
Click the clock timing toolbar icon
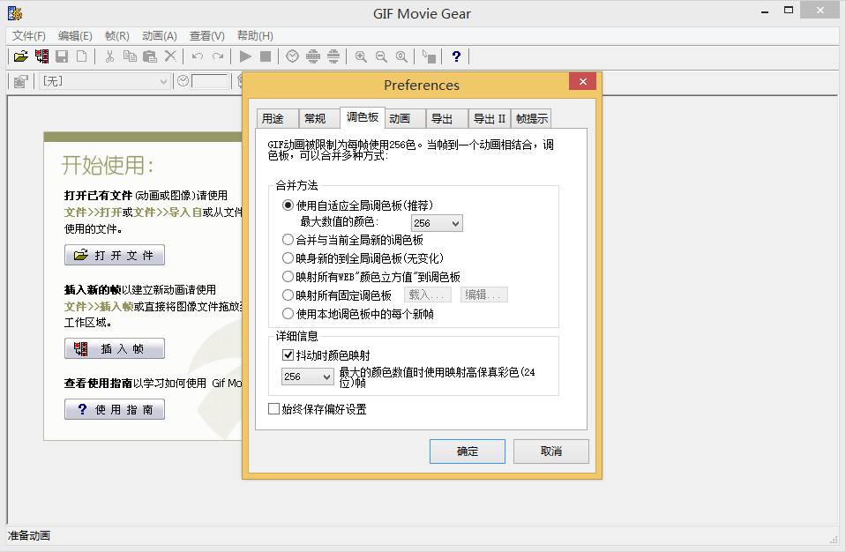pyautogui.click(x=292, y=56)
